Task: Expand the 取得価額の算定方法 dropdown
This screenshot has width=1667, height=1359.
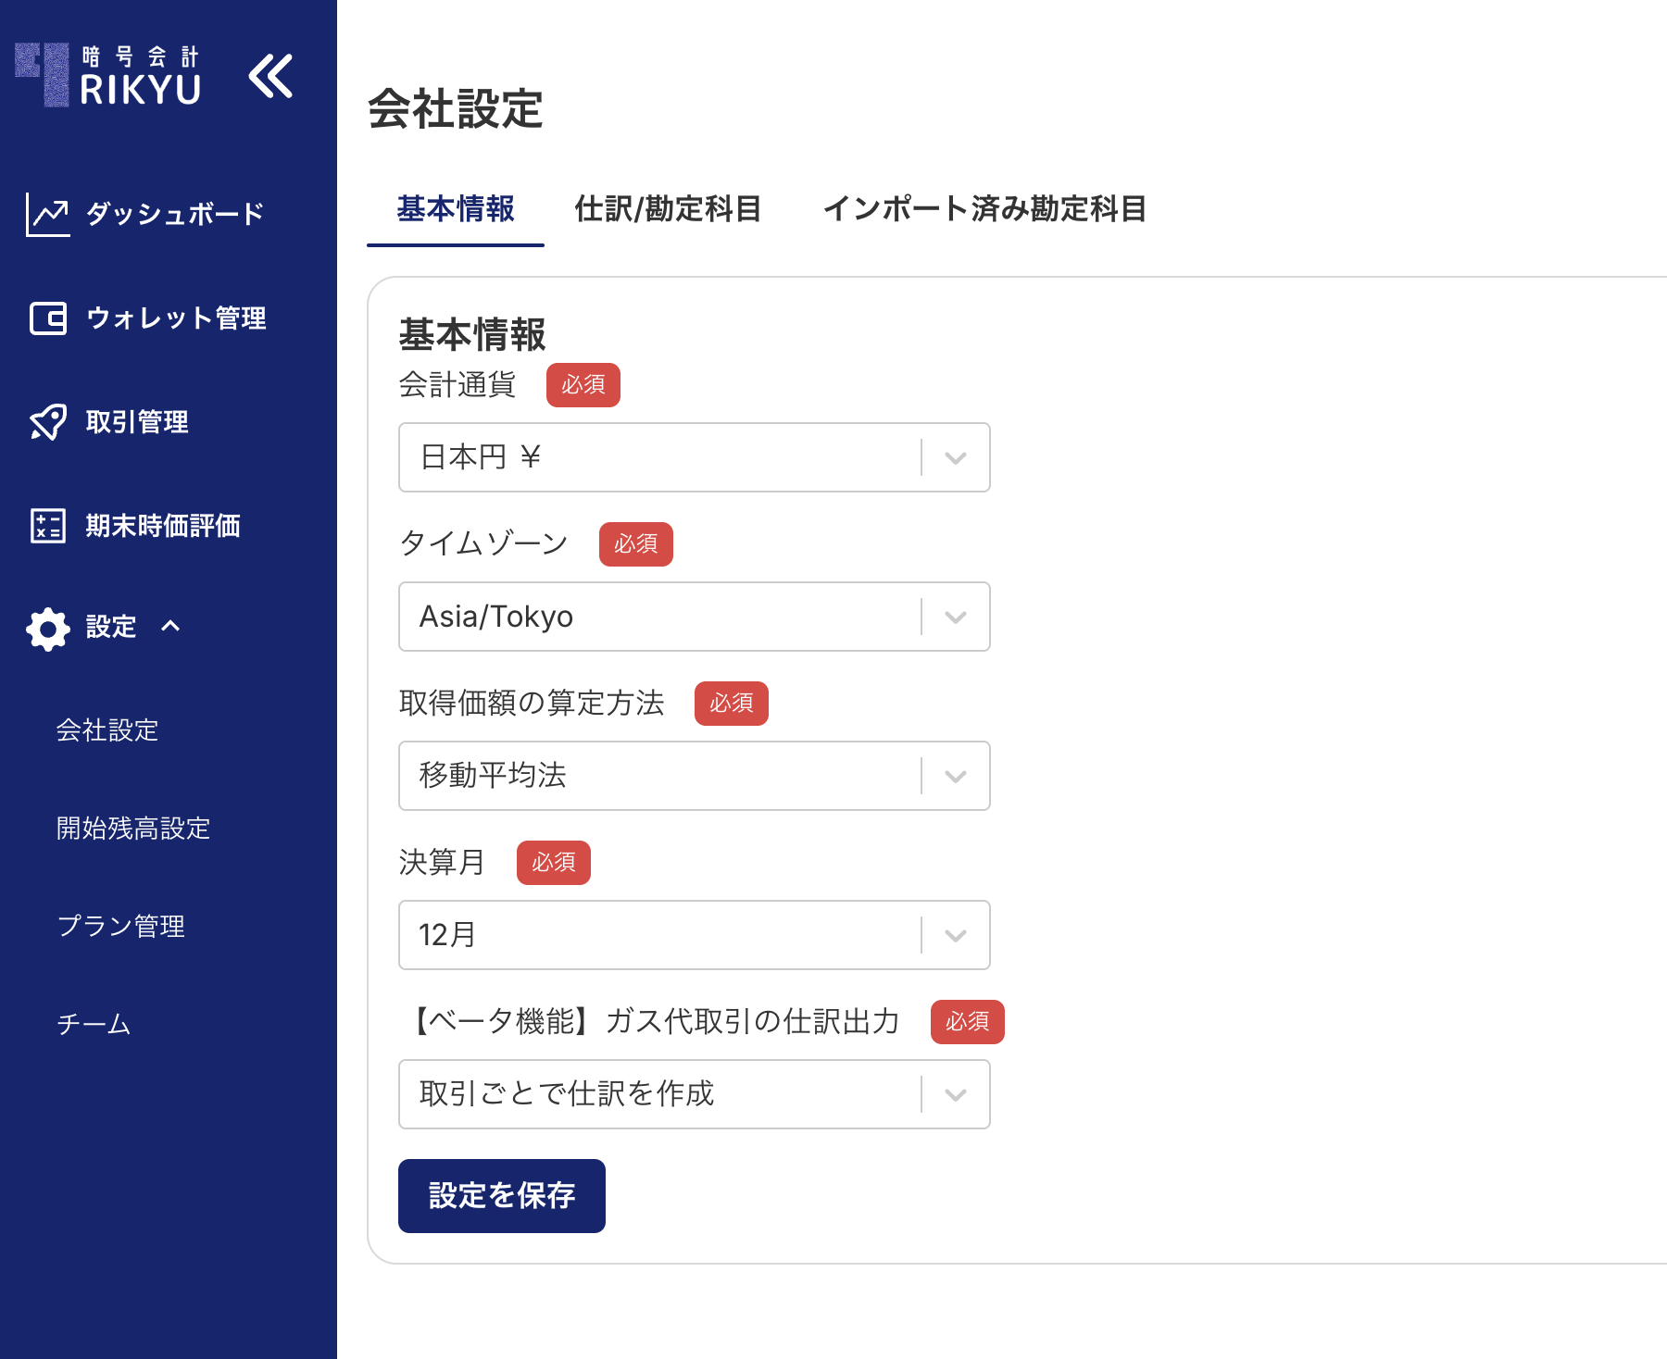Action: (694, 776)
